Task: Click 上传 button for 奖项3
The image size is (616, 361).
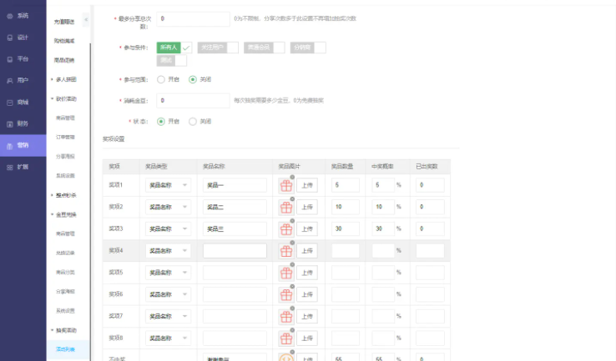Action: coord(307,229)
